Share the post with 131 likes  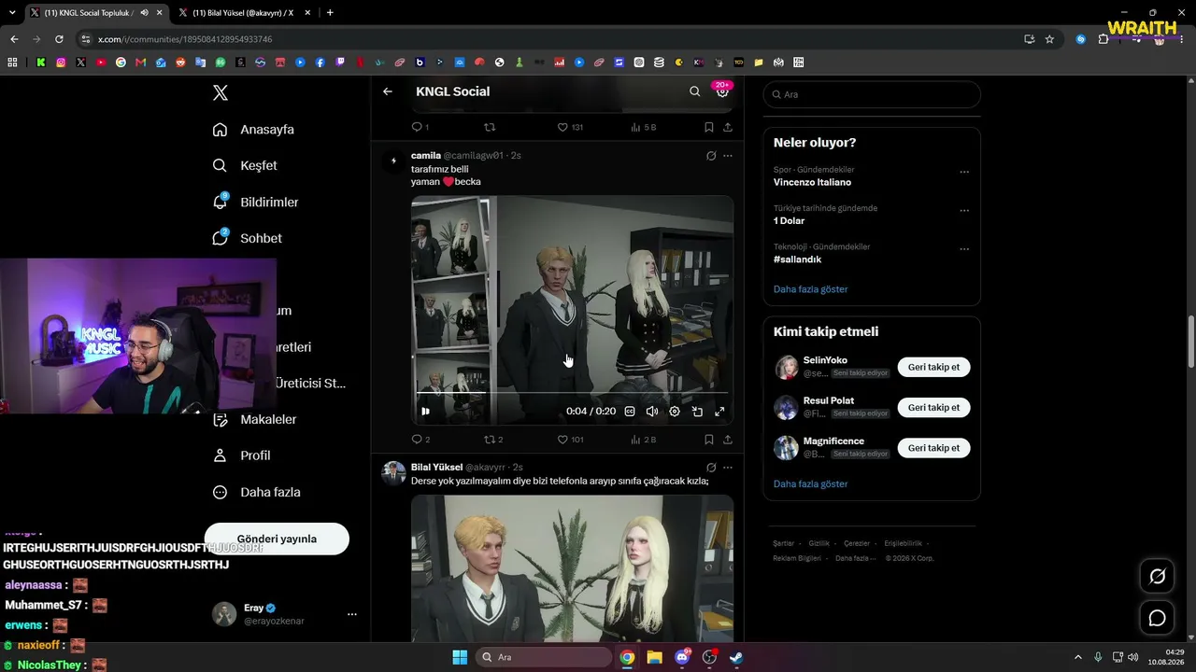pos(728,127)
